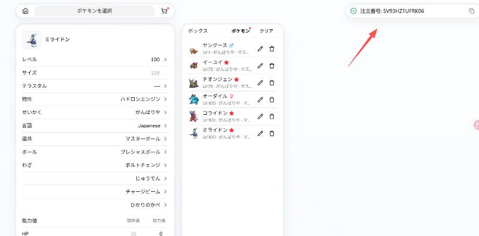Toggle the shiny star on イーユイ
479x236 pixels.
click(x=226, y=62)
